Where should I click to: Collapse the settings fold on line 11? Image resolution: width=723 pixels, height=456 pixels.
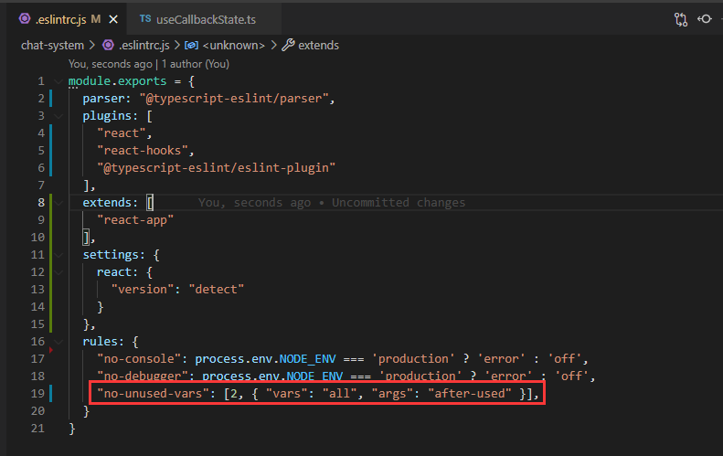pyautogui.click(x=58, y=255)
